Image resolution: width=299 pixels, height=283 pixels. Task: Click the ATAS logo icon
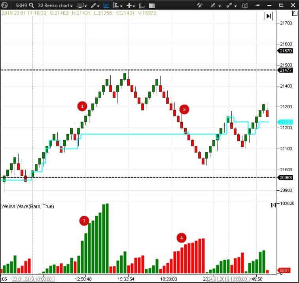tap(4, 5)
